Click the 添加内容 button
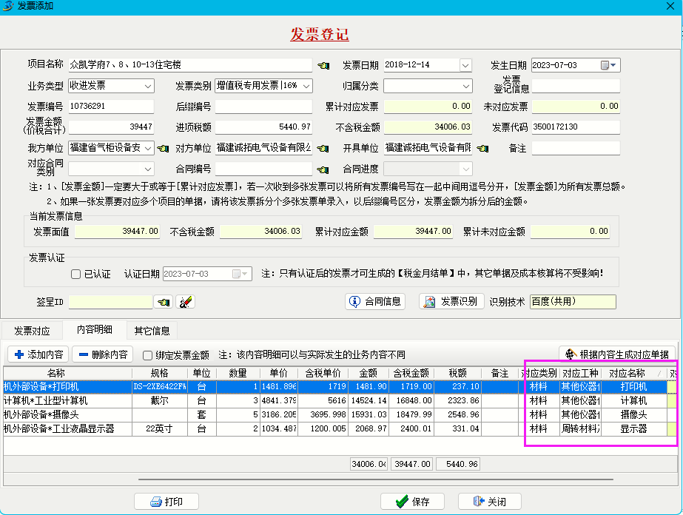 tap(38, 354)
